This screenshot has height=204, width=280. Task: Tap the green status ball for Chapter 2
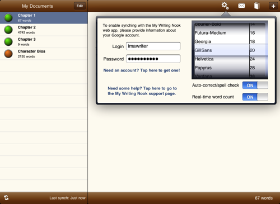pos(8,30)
